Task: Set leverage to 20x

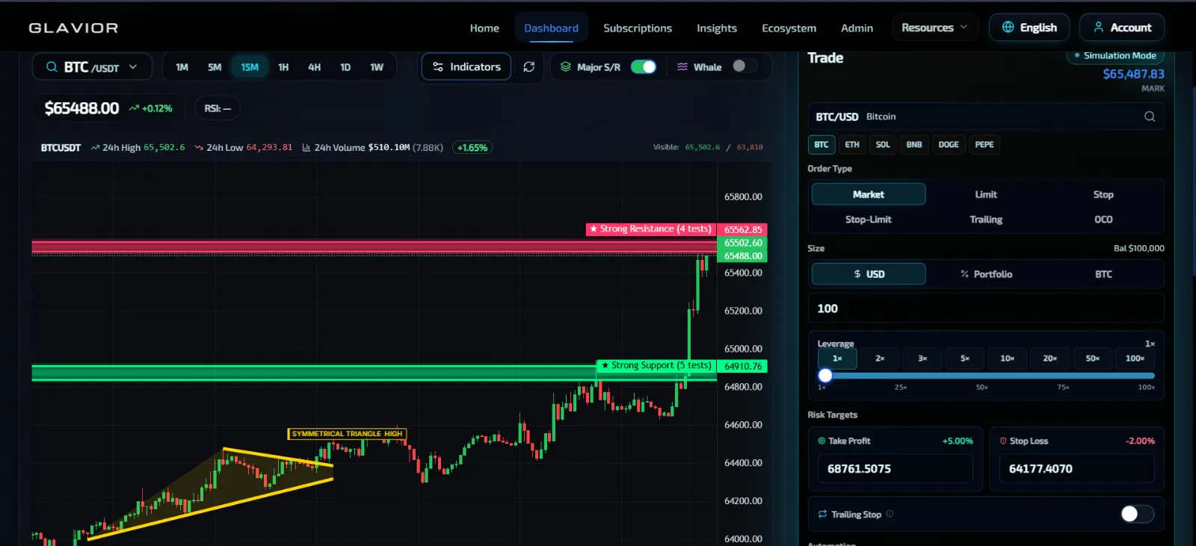Action: pyautogui.click(x=1050, y=359)
